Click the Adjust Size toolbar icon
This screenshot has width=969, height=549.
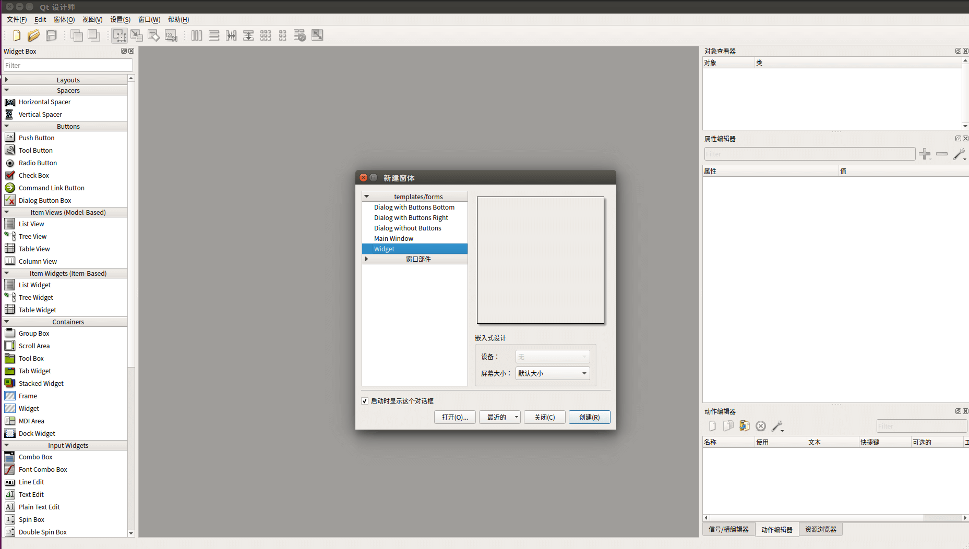(x=317, y=35)
